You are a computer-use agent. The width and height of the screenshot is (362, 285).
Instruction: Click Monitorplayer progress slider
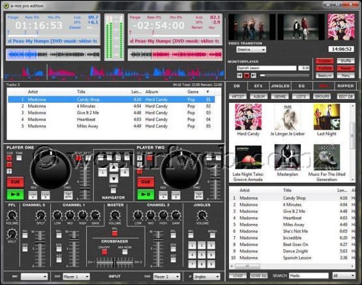click(x=284, y=75)
